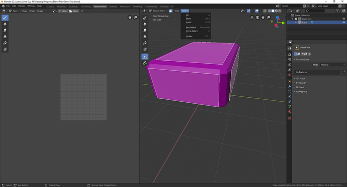The image size is (347, 187).
Task: Switch to the Shading workspace tab
Action: (x=113, y=7)
